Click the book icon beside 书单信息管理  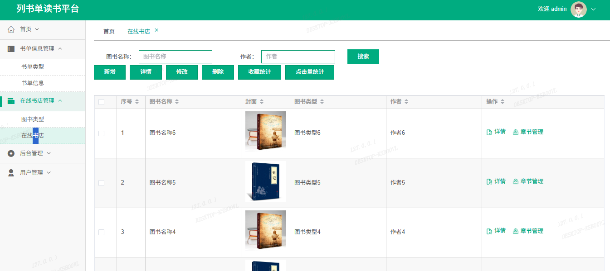(x=11, y=49)
